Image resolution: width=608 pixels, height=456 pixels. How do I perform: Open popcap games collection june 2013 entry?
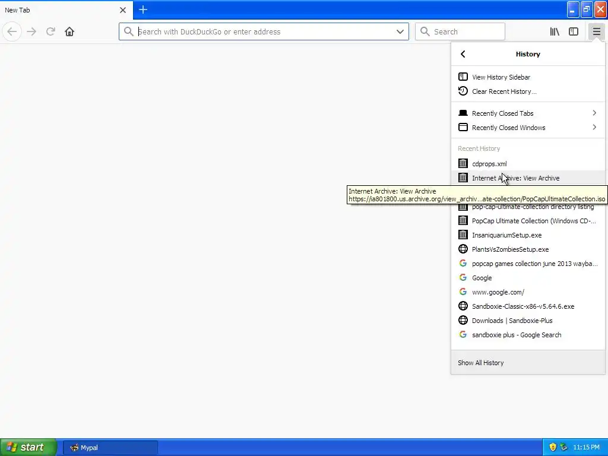pos(528,264)
